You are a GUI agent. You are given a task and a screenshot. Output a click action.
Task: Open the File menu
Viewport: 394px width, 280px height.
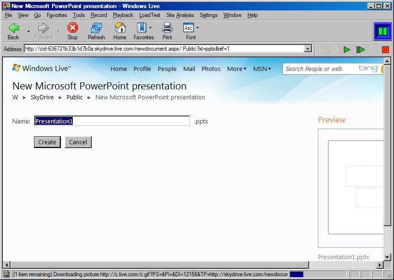(x=9, y=15)
